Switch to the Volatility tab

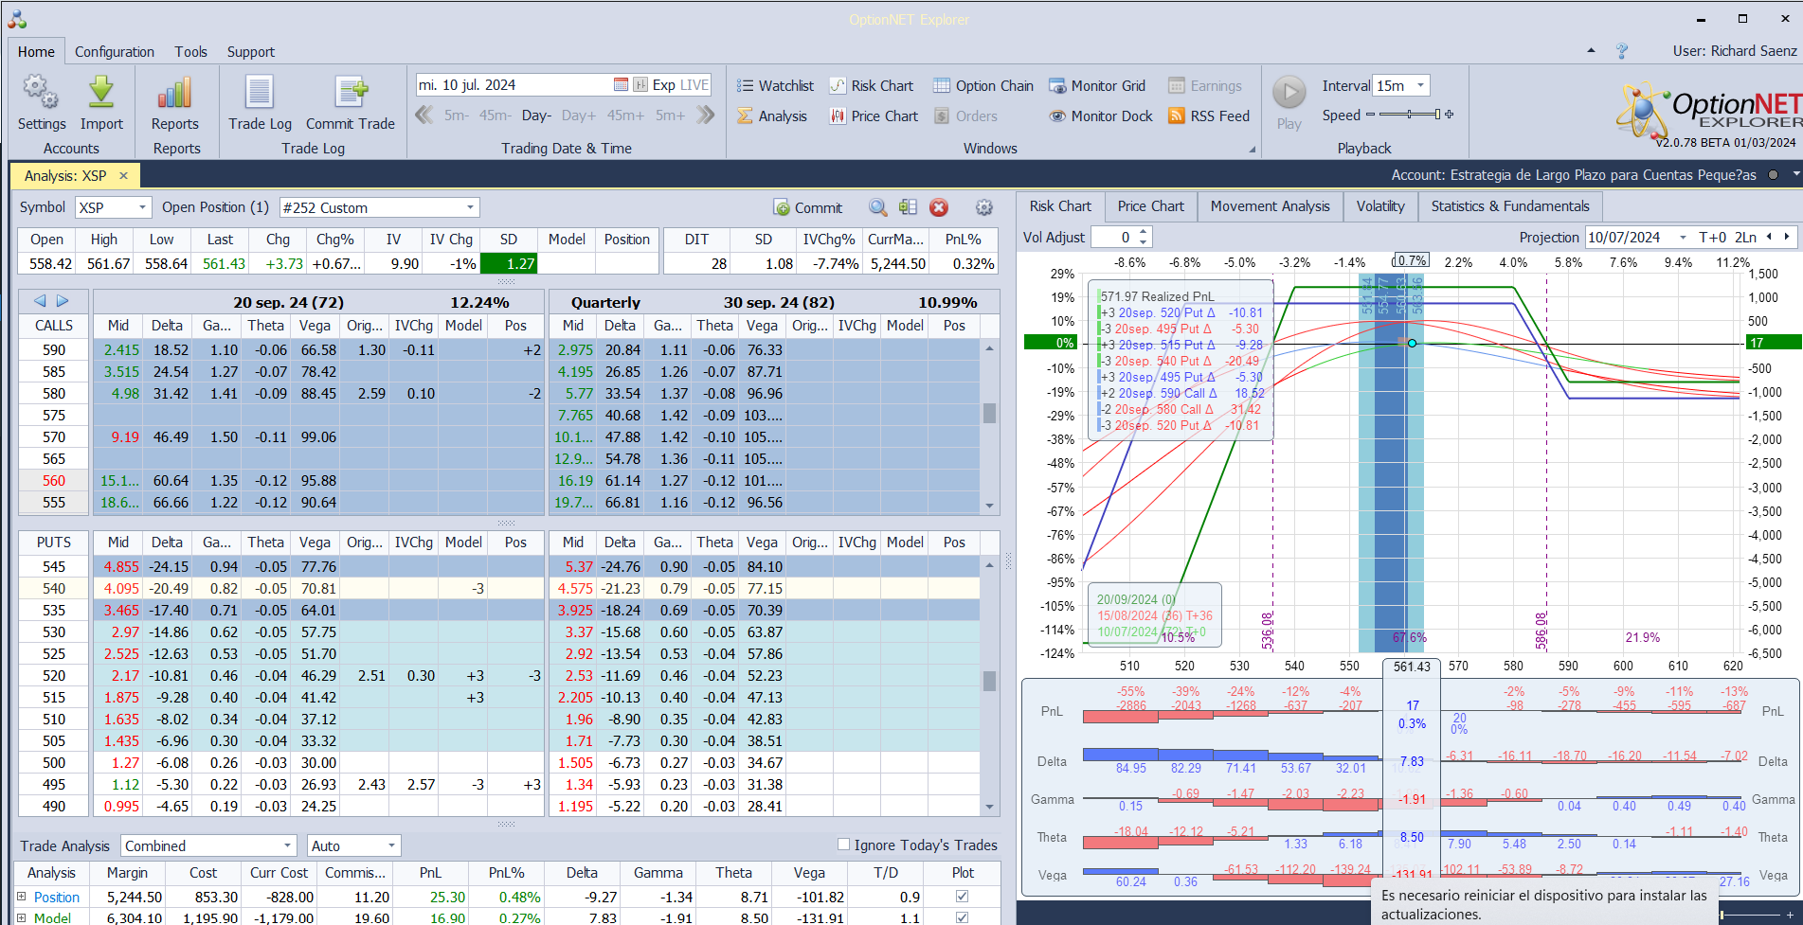tap(1379, 206)
